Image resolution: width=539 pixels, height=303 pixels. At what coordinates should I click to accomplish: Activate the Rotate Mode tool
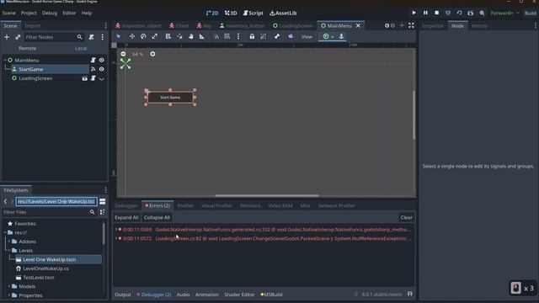pyautogui.click(x=143, y=36)
